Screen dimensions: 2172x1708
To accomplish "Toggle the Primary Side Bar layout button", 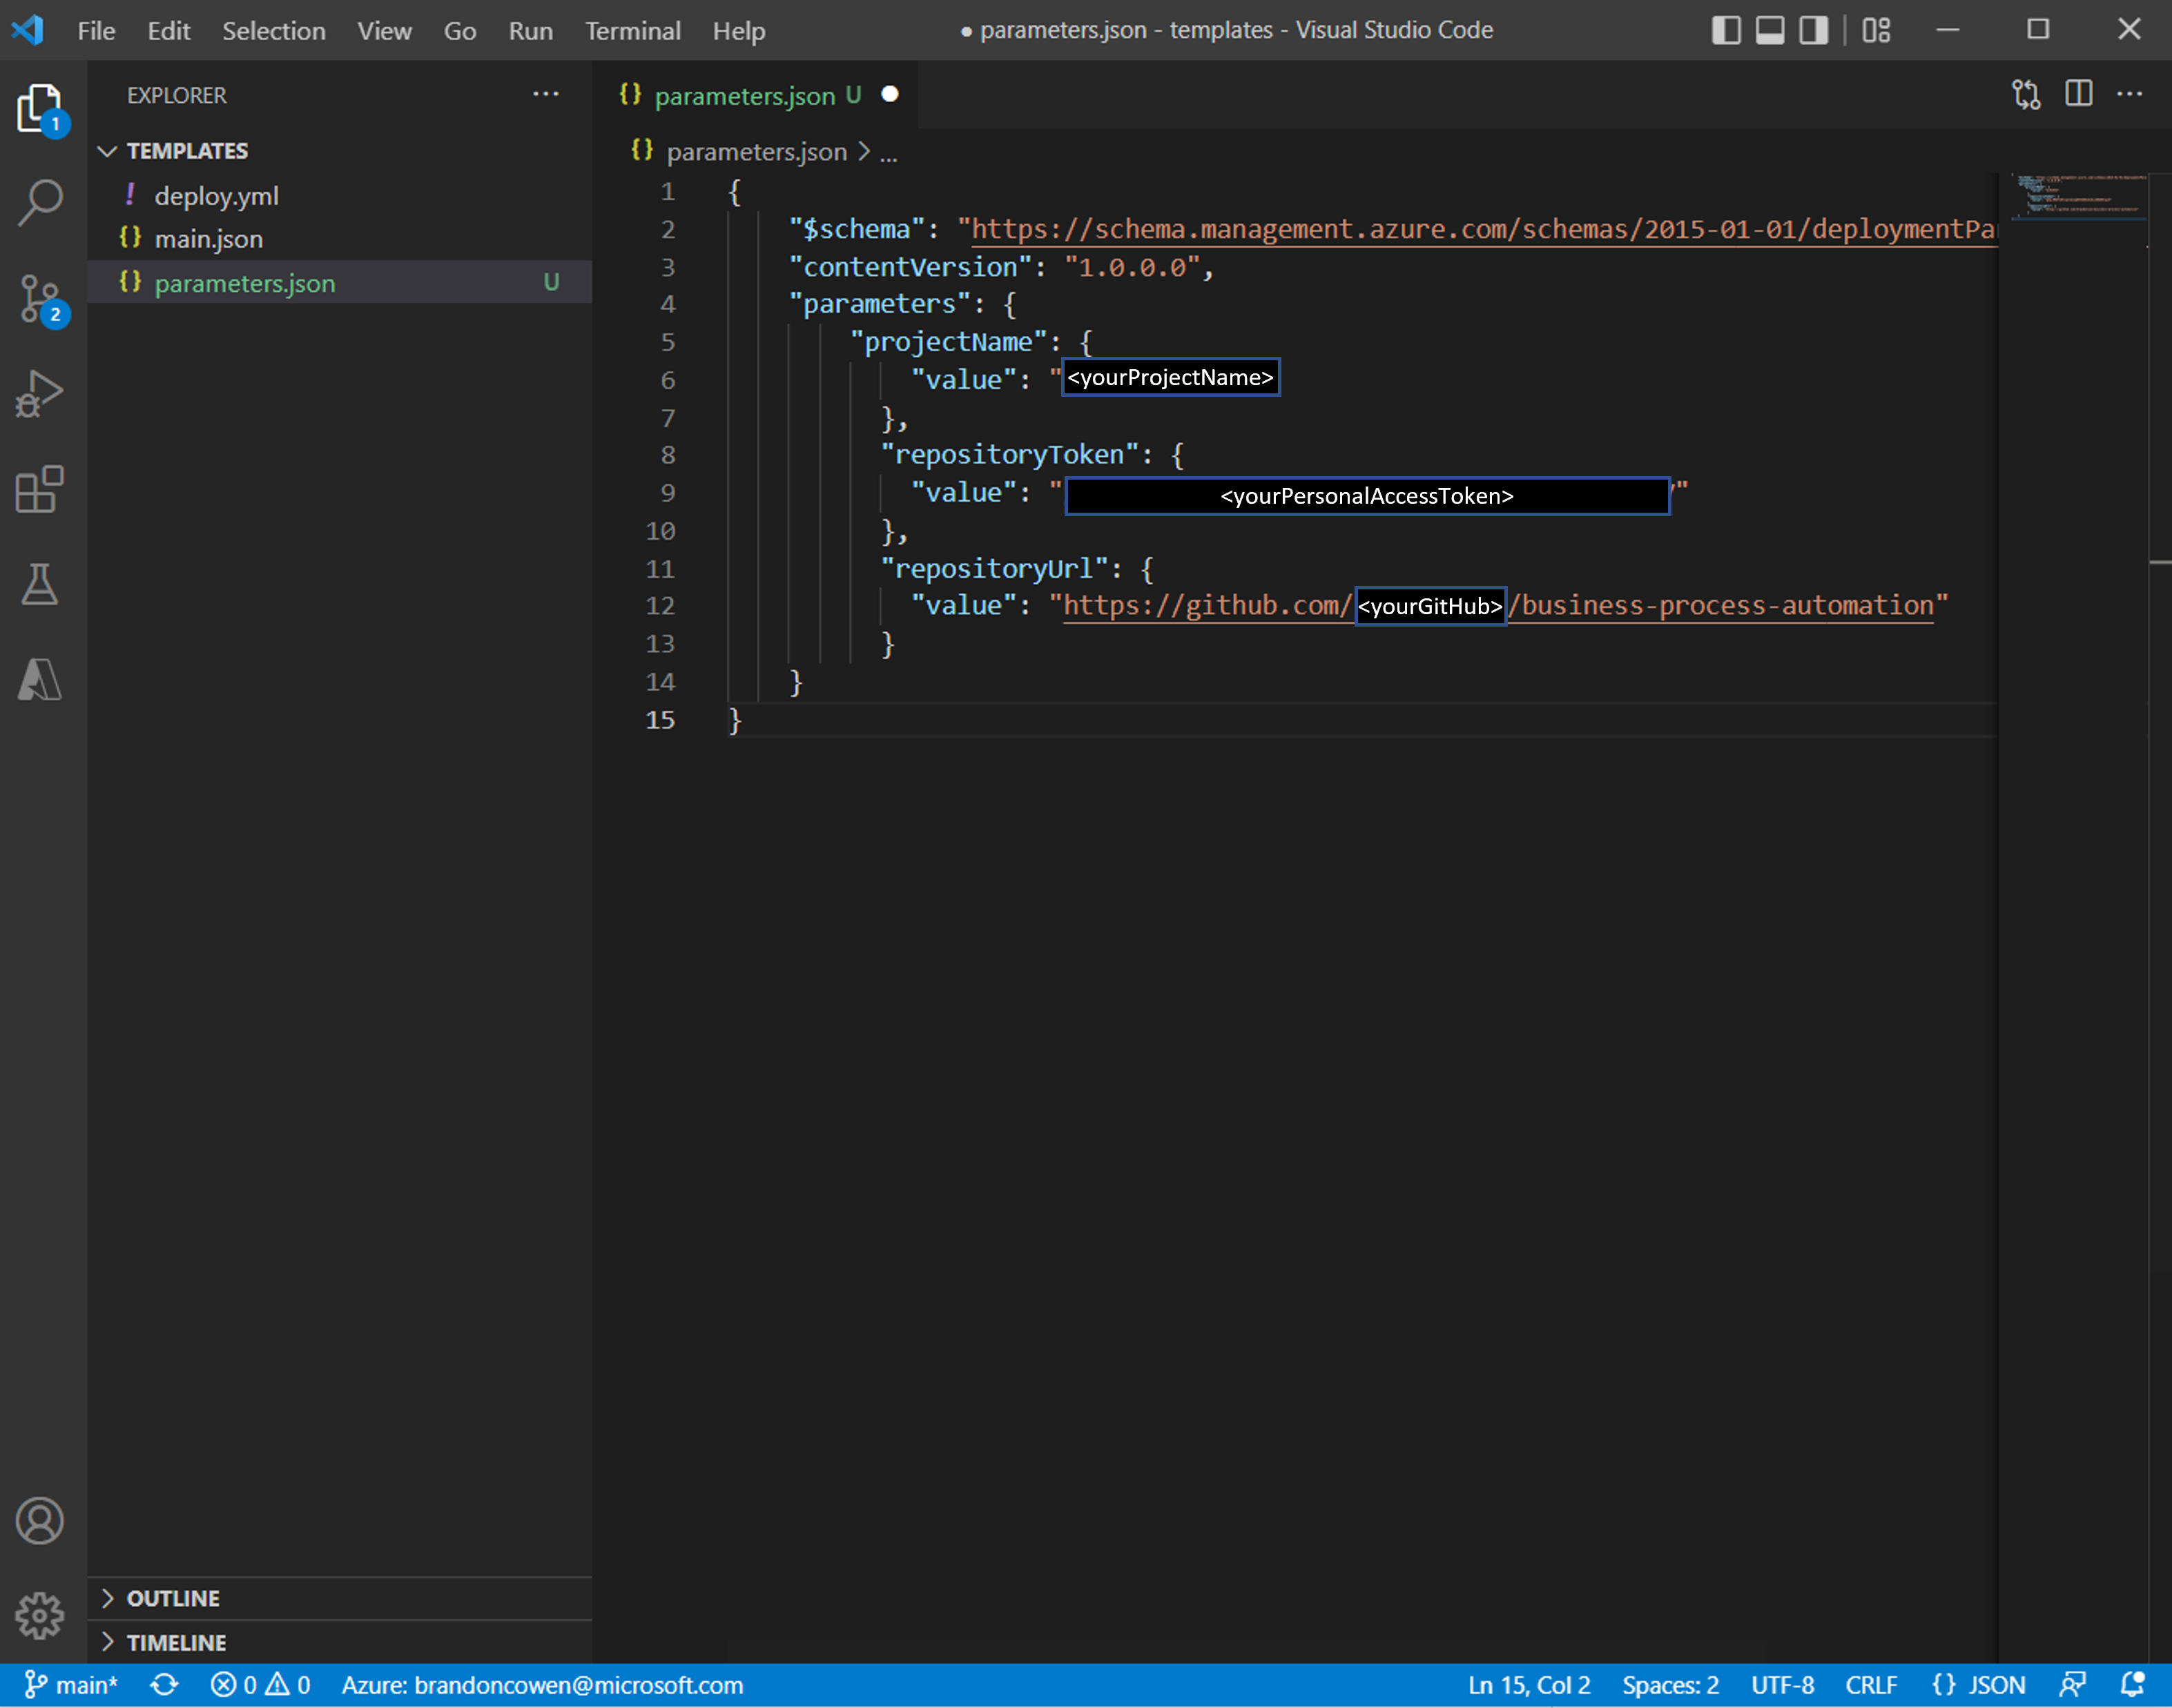I will coord(1726,30).
